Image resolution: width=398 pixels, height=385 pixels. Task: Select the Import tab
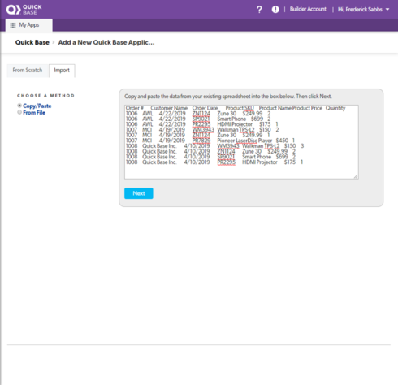click(x=62, y=71)
